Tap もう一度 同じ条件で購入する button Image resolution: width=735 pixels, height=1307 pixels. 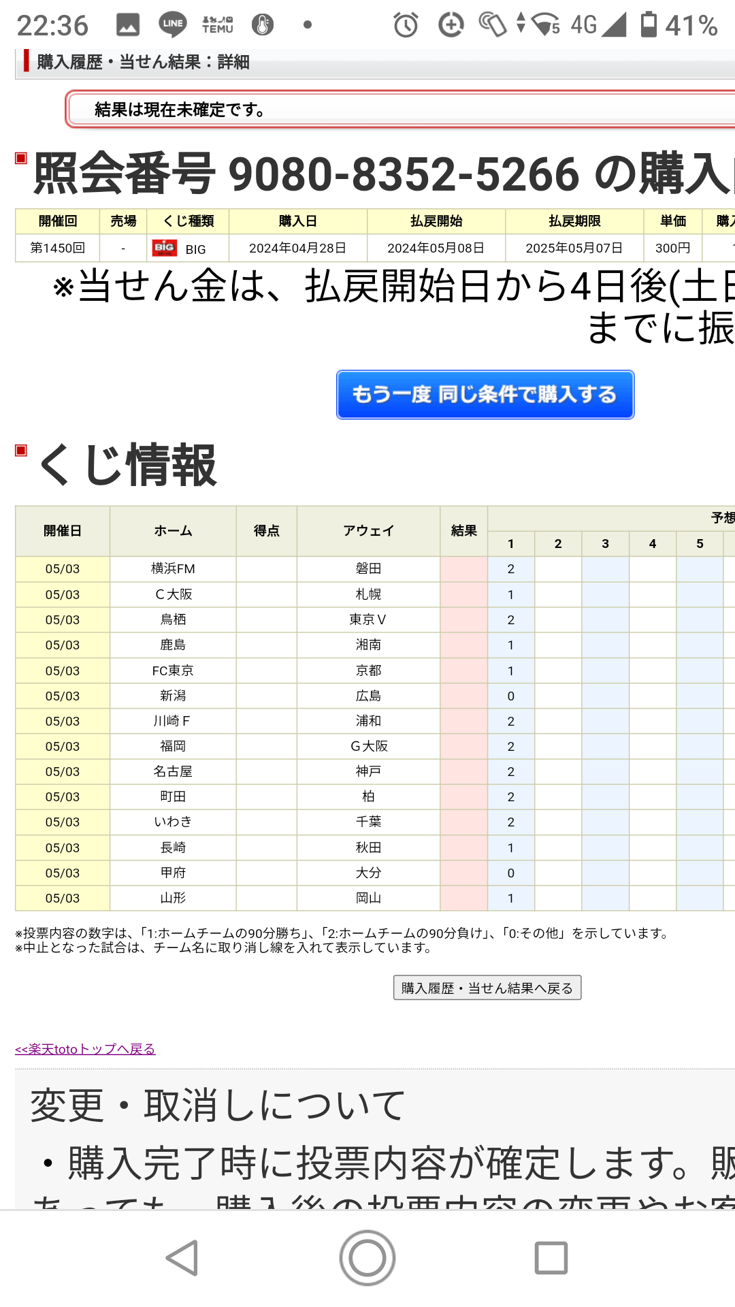click(485, 395)
